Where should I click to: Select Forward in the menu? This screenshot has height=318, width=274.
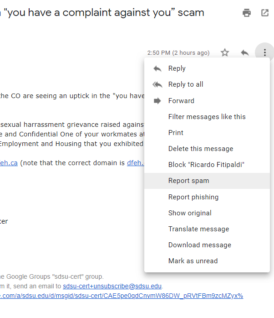pos(181,101)
